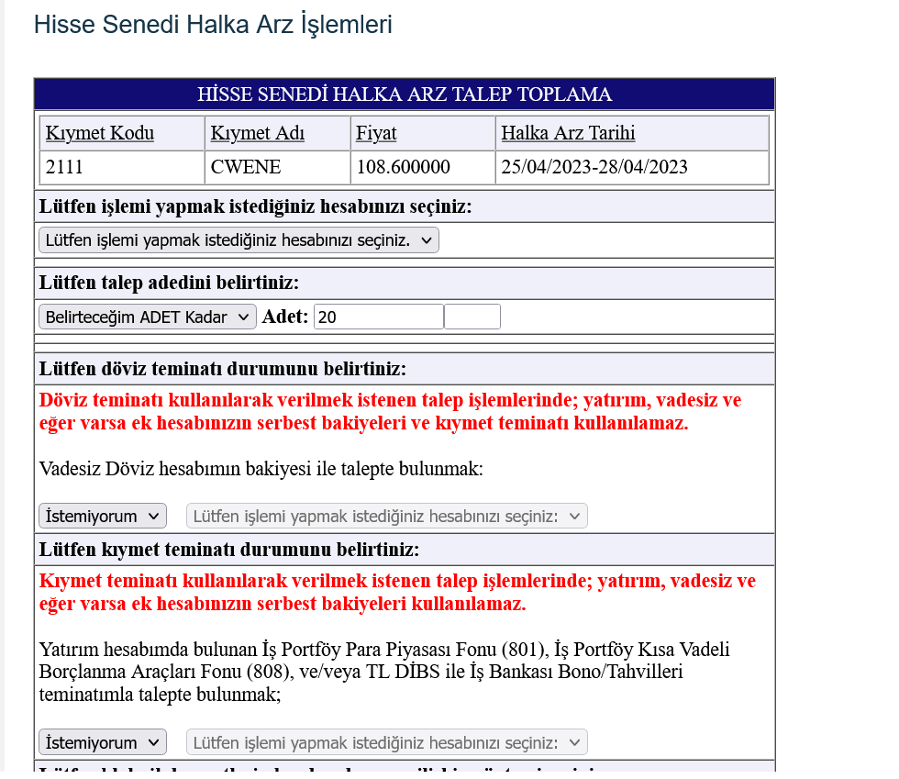Viewport: 899px width, 779px height.
Task: Open the döviz teminatı "İstemiyorum" dropdown
Action: [x=102, y=515]
